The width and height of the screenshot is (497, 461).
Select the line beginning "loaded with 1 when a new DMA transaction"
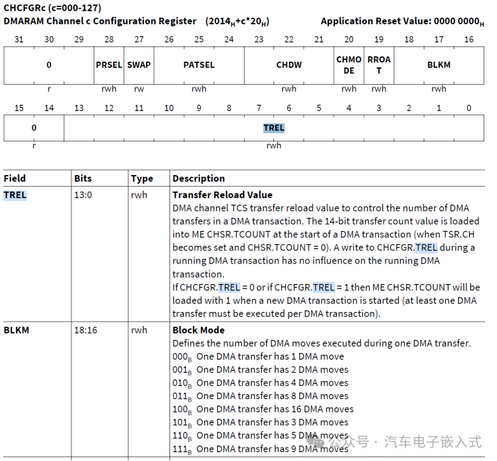tap(324, 301)
